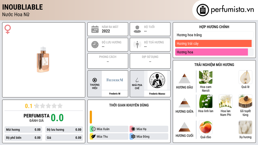The image size is (258, 145).
Task: Click the clock icon for Độ lưu hương
Action: pos(95,45)
